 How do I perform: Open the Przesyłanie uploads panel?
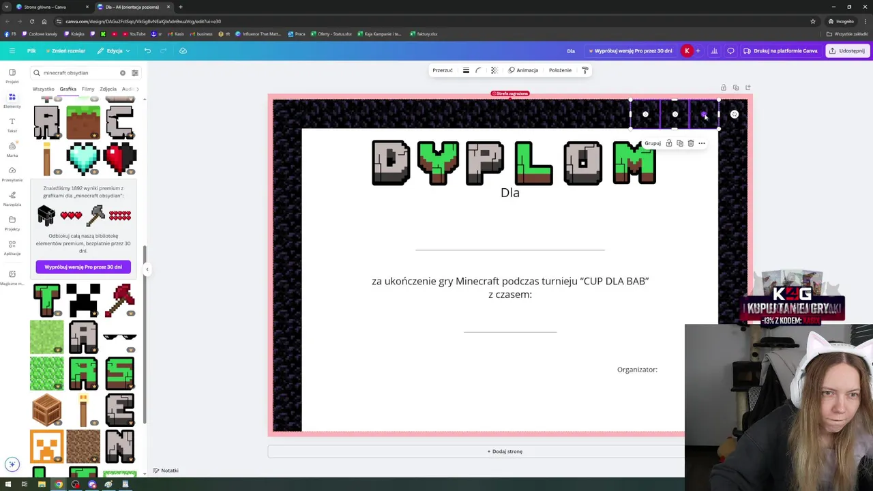click(12, 174)
